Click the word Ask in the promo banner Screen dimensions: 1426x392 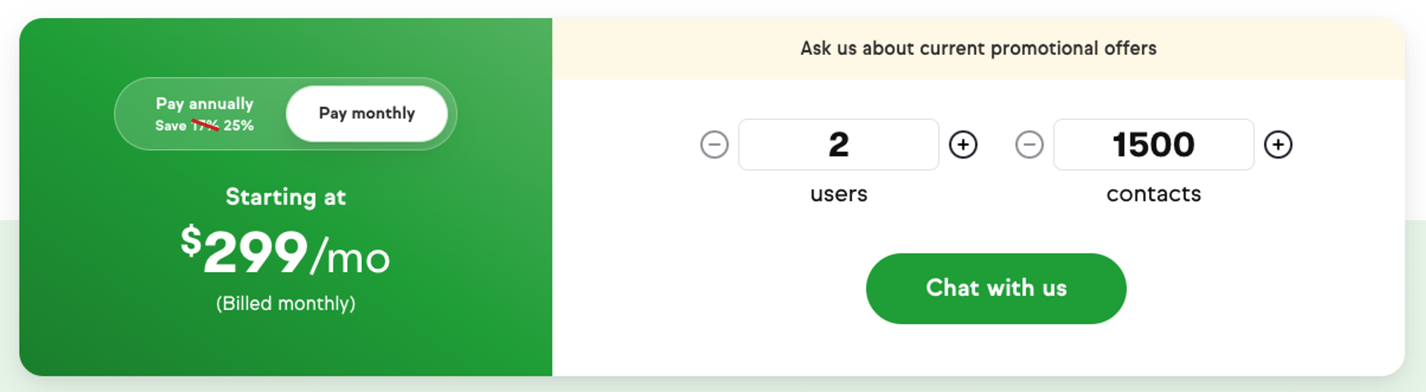816,49
